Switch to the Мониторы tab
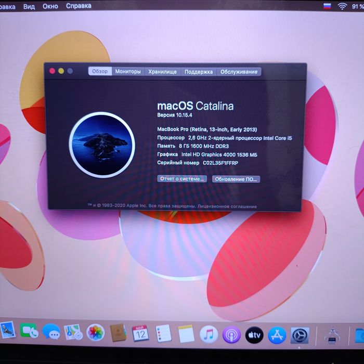 tap(128, 72)
